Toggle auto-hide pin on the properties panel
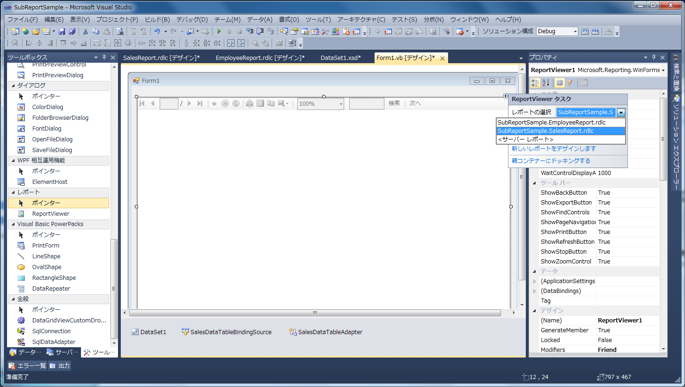This screenshot has height=387, width=685. 654,57
